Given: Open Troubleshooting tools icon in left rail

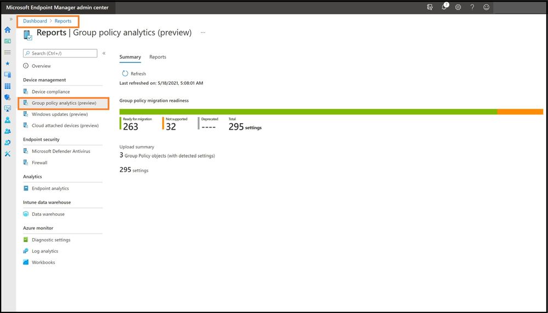Looking at the screenshot, I should coord(7,154).
